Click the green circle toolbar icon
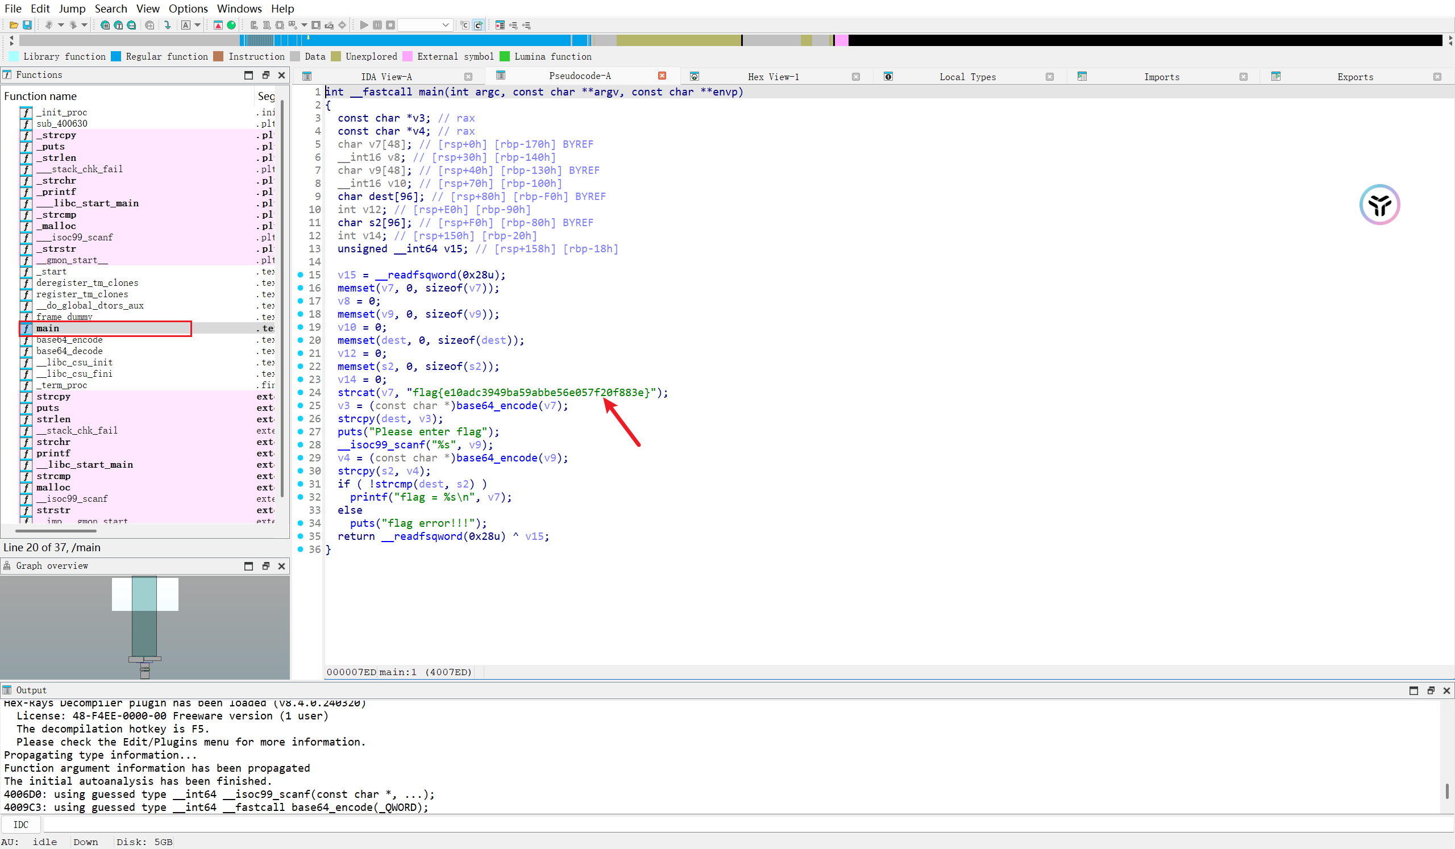The image size is (1455, 849). pos(231,25)
